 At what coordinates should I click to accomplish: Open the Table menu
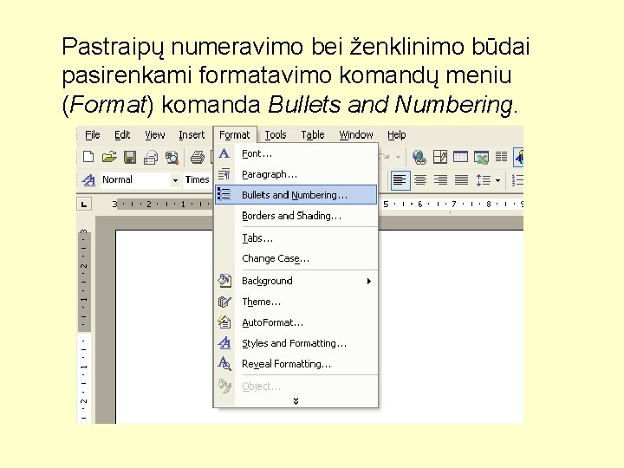pyautogui.click(x=313, y=135)
